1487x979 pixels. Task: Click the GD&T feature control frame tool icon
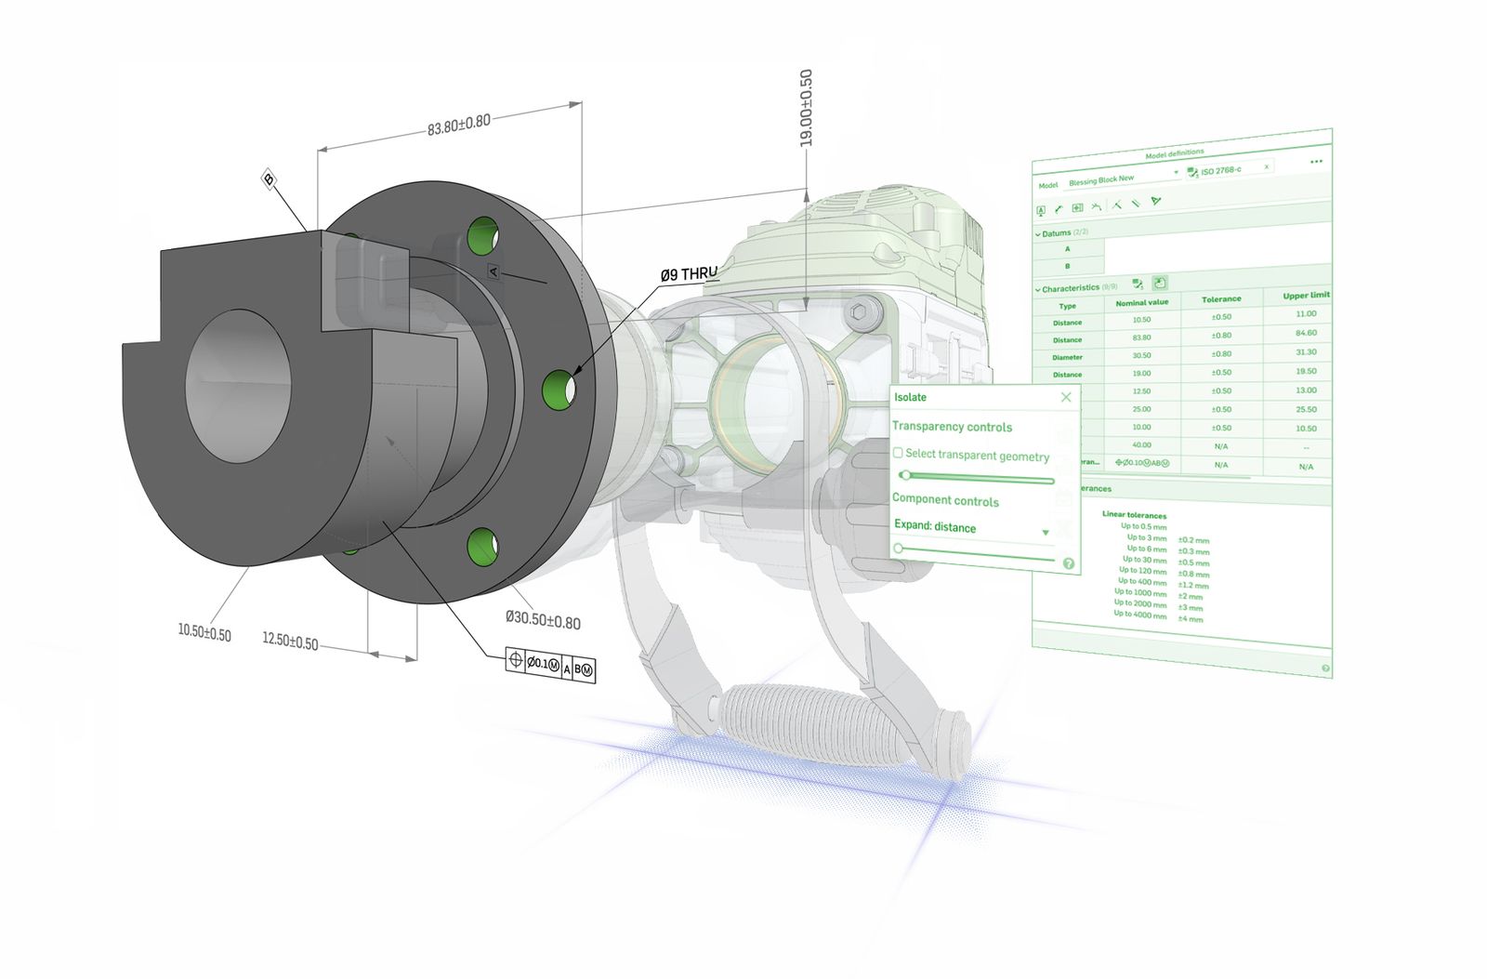[x=1076, y=206]
